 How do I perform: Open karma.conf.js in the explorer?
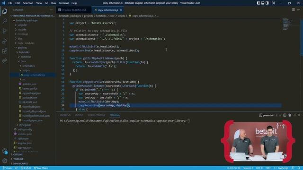point(29,88)
